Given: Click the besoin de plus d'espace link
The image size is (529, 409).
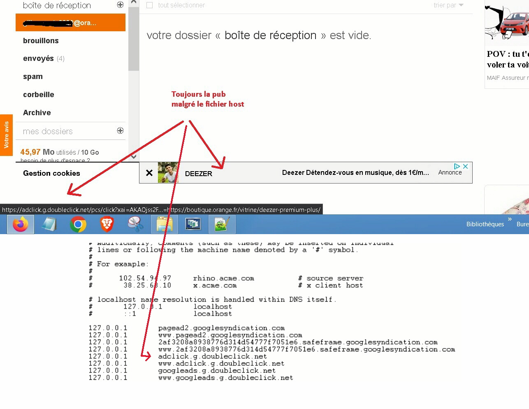Looking at the screenshot, I should click(x=55, y=160).
